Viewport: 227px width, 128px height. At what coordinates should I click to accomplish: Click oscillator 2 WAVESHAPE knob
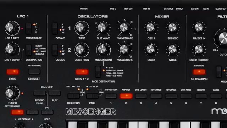point(124,49)
